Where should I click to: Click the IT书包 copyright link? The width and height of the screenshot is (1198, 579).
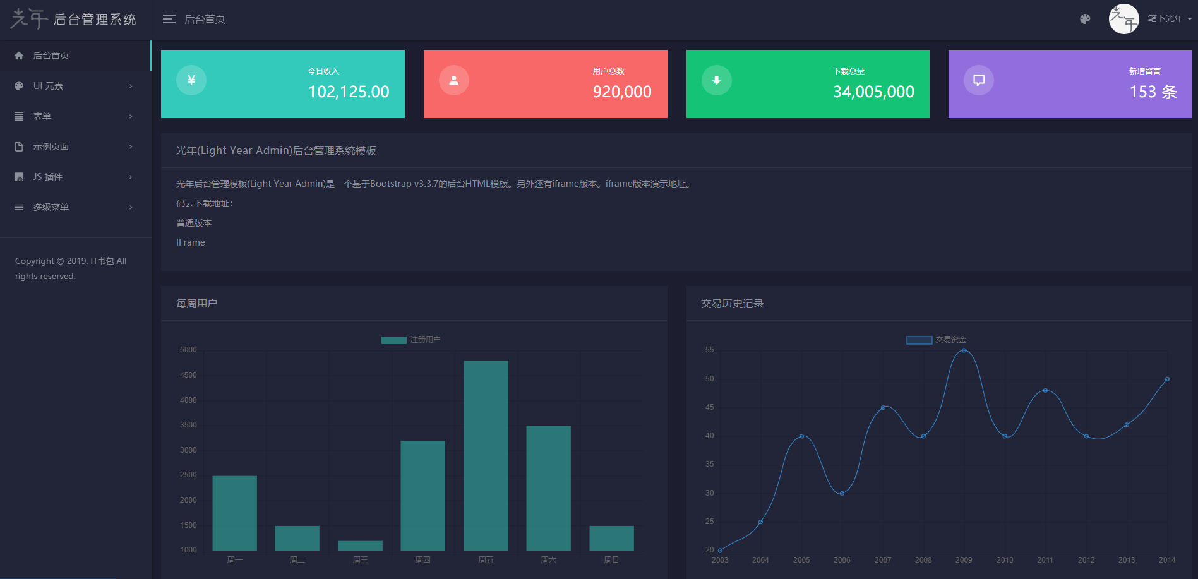[102, 261]
